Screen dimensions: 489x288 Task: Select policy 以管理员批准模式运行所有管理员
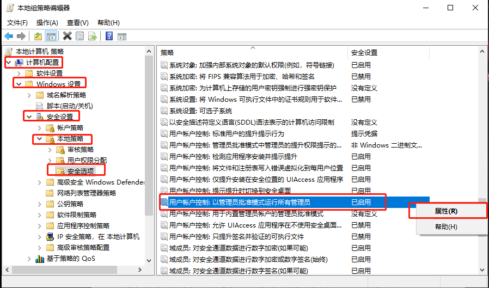tap(240, 203)
